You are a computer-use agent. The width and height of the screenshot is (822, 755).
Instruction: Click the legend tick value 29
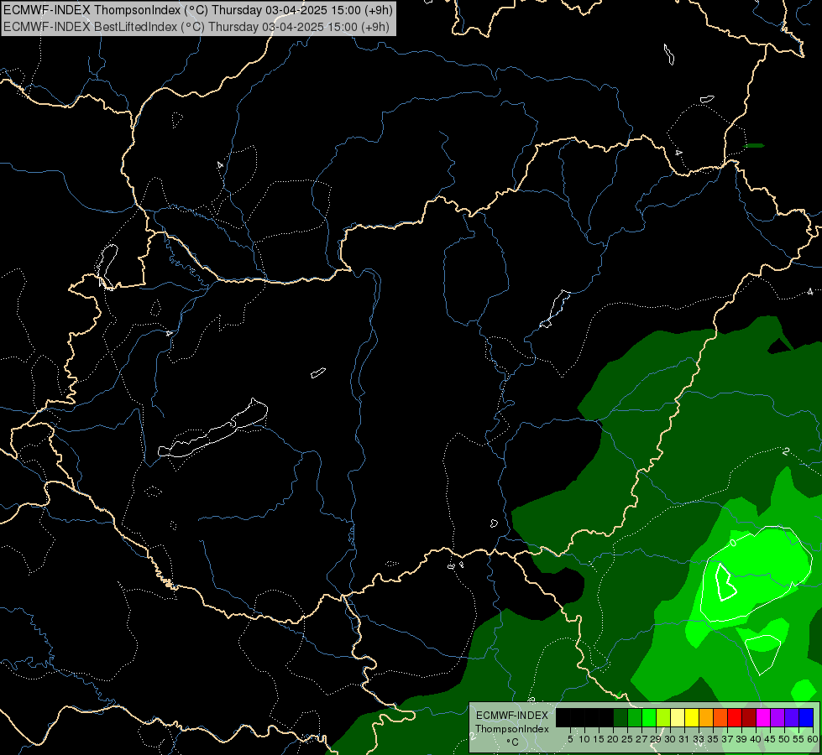(x=656, y=739)
